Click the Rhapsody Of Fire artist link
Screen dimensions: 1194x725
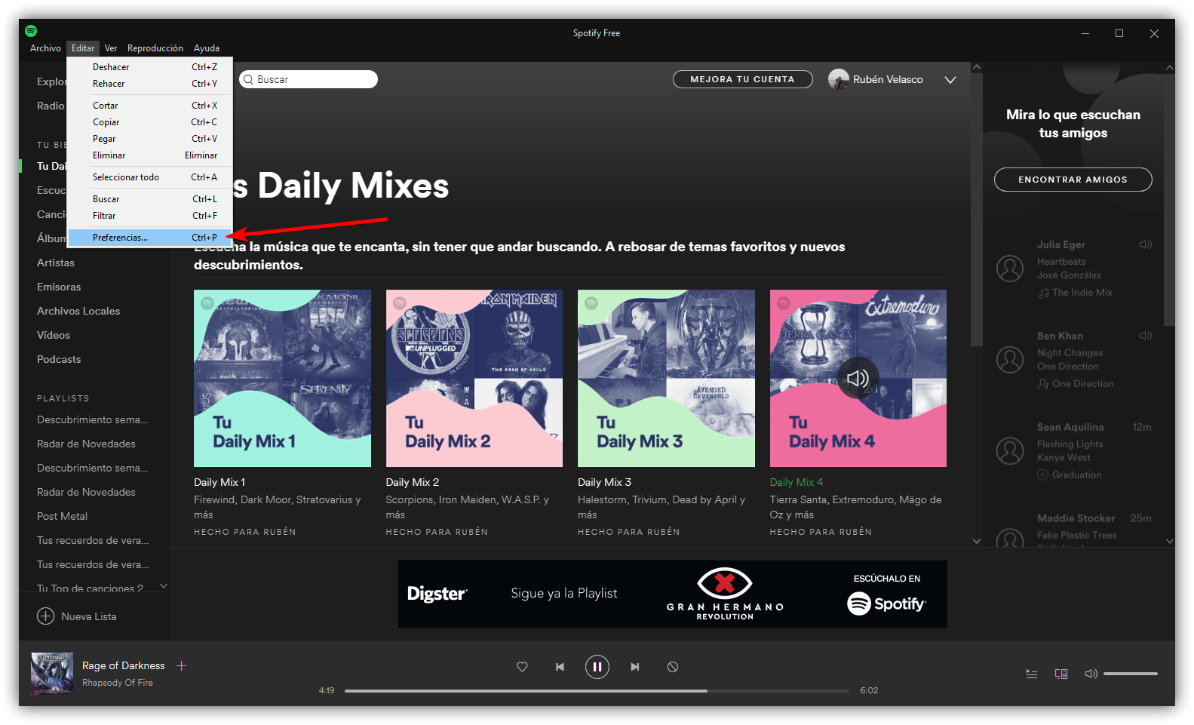point(118,683)
